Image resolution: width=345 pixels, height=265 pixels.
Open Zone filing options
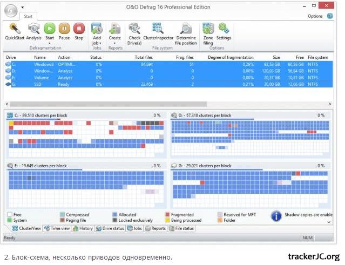tap(207, 29)
